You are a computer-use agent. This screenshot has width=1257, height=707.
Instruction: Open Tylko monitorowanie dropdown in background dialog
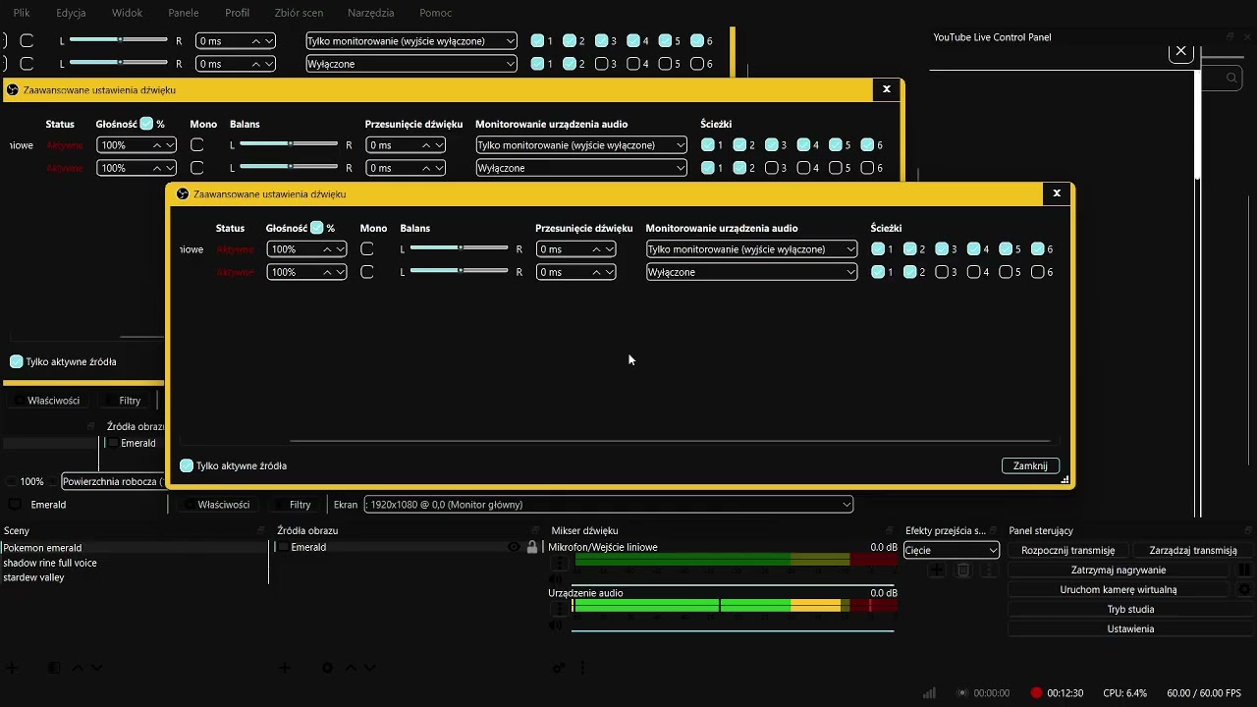point(581,145)
